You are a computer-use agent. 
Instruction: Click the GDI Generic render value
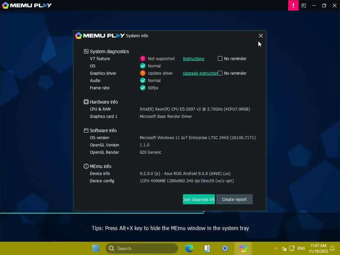tap(150, 152)
